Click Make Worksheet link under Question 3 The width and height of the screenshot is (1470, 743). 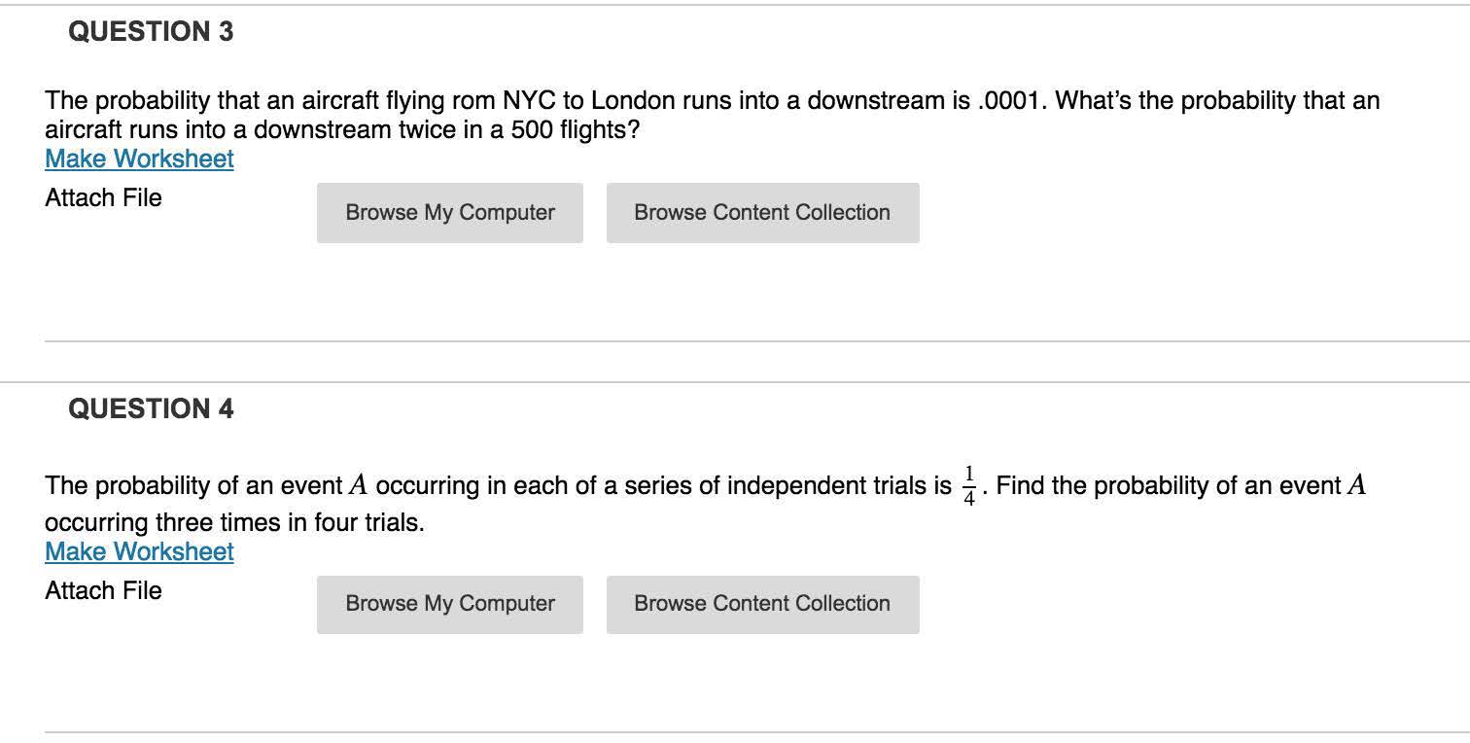click(x=139, y=159)
